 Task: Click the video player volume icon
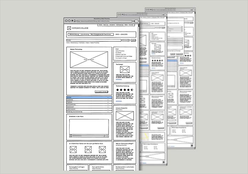pyautogui.click(x=104, y=136)
